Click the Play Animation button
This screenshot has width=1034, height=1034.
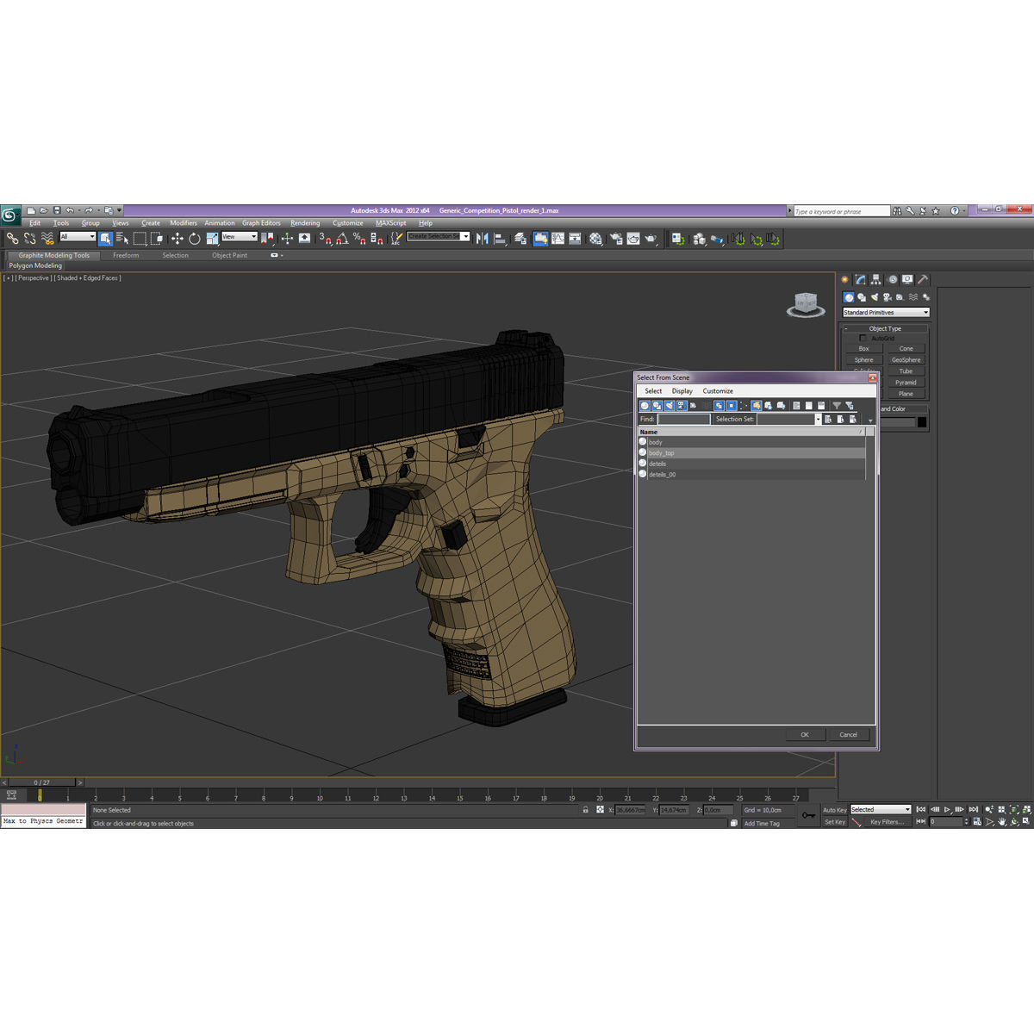click(947, 810)
